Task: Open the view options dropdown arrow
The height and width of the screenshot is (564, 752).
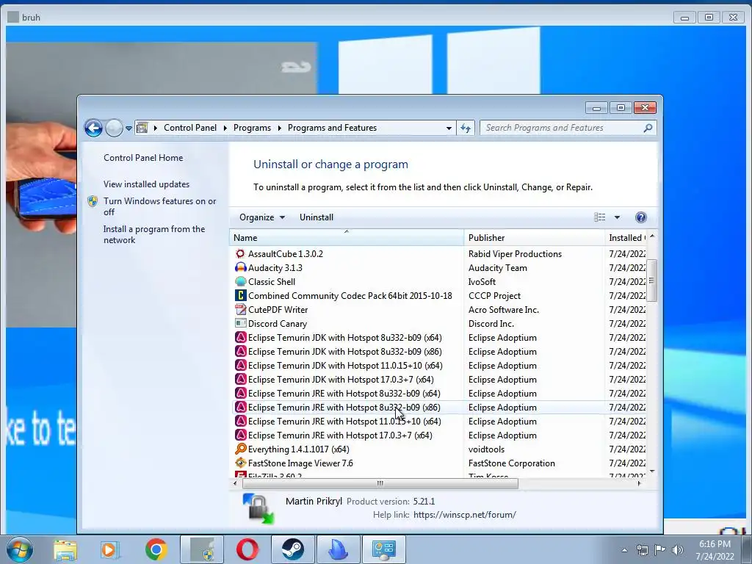Action: [x=617, y=217]
